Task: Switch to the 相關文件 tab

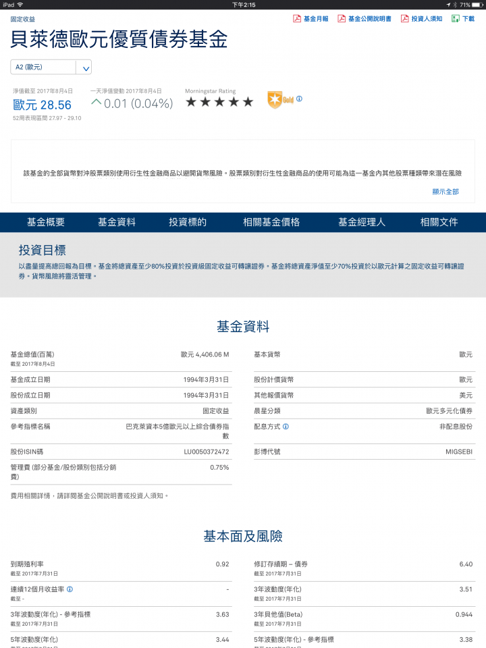Action: tap(439, 222)
